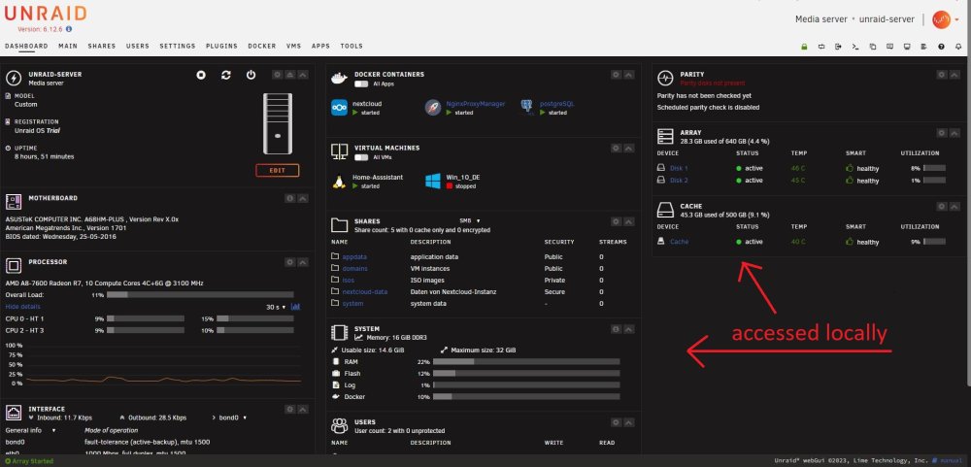This screenshot has width=971, height=467.
Task: Click the Disk 1 healthy SMART status
Action: (x=862, y=169)
